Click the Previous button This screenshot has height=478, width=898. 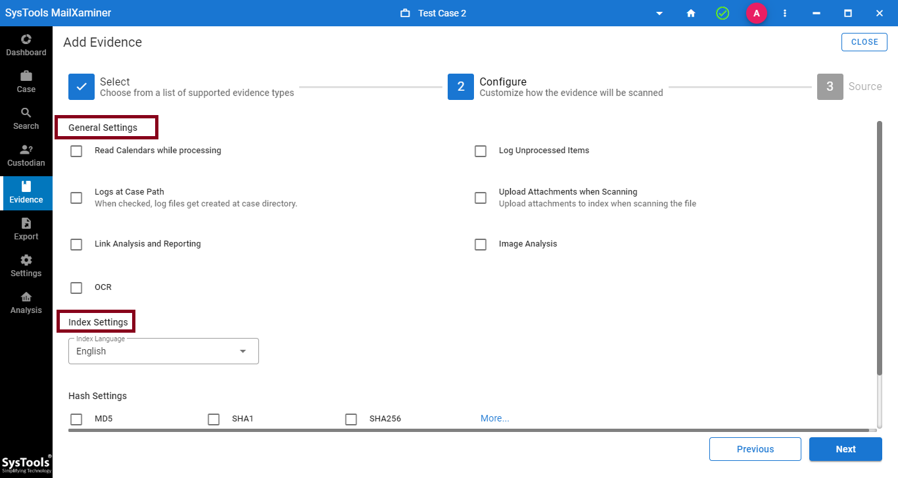[x=755, y=449]
